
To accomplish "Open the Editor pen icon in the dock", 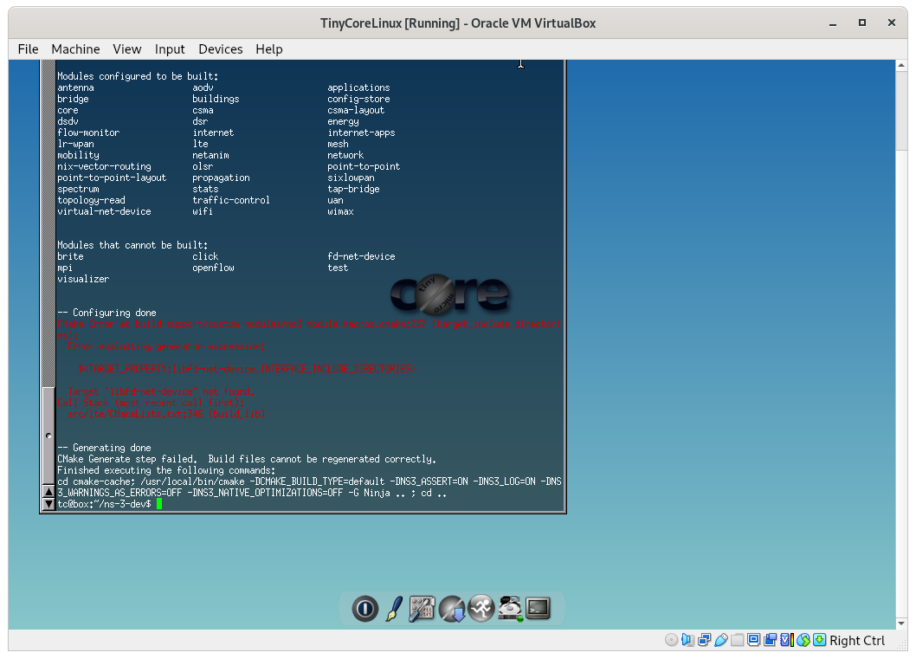I will click(394, 609).
